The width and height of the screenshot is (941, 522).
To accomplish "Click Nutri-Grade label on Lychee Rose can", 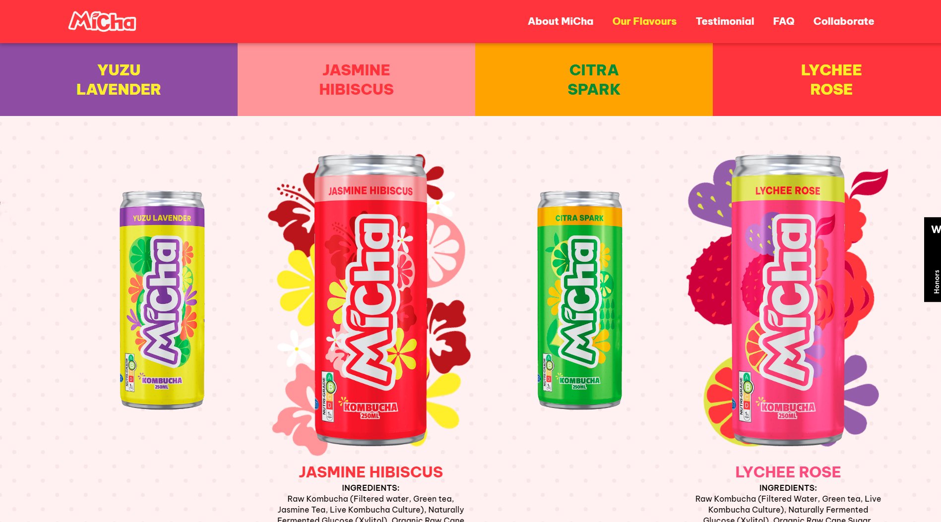I will [745, 397].
